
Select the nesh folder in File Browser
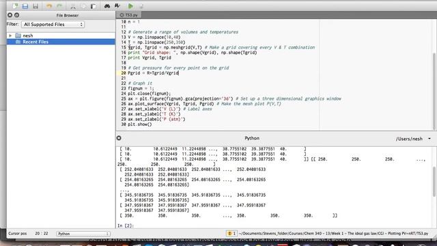pos(27,36)
